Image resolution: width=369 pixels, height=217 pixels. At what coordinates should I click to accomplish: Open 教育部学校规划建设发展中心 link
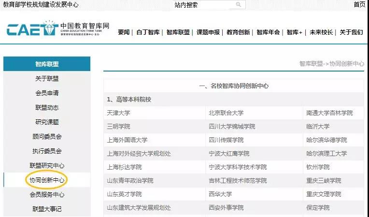pos(41,4)
